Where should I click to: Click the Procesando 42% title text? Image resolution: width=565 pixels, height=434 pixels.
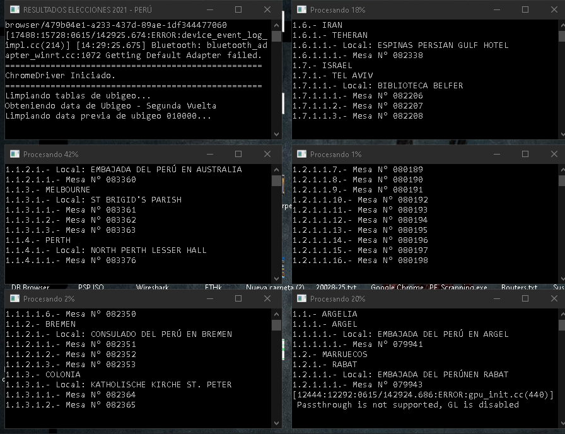coord(51,155)
